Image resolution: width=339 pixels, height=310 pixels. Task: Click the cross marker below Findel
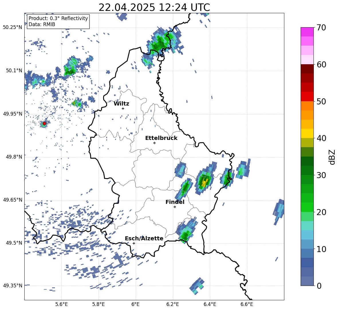pos(175,207)
